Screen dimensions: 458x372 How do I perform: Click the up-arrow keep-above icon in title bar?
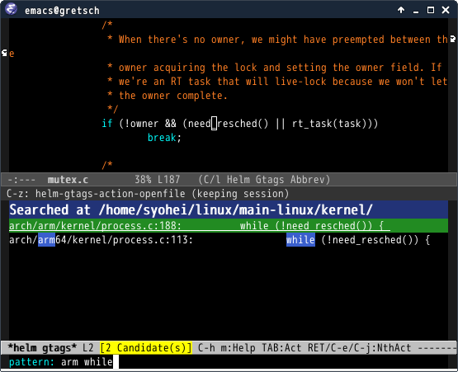coord(401,10)
